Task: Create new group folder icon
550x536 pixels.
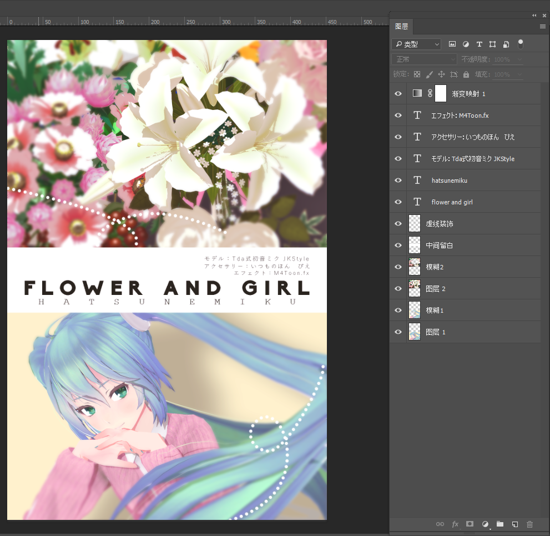Action: point(500,524)
